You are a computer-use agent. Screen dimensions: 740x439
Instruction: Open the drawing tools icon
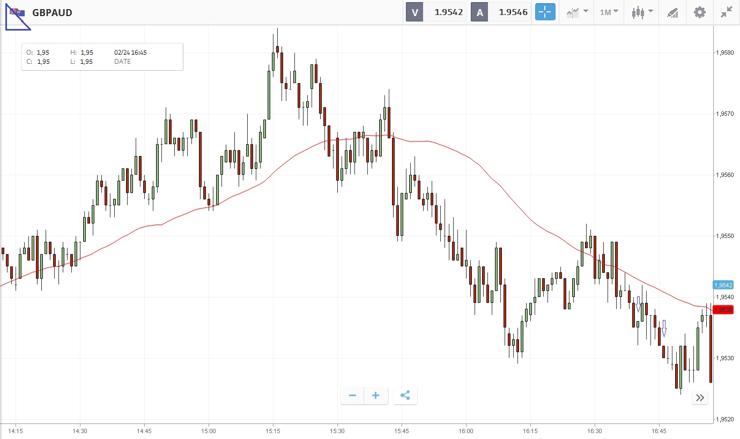coord(672,12)
